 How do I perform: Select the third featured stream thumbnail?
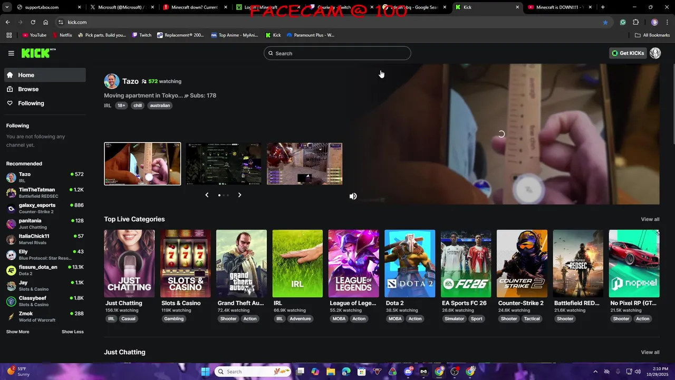click(305, 164)
